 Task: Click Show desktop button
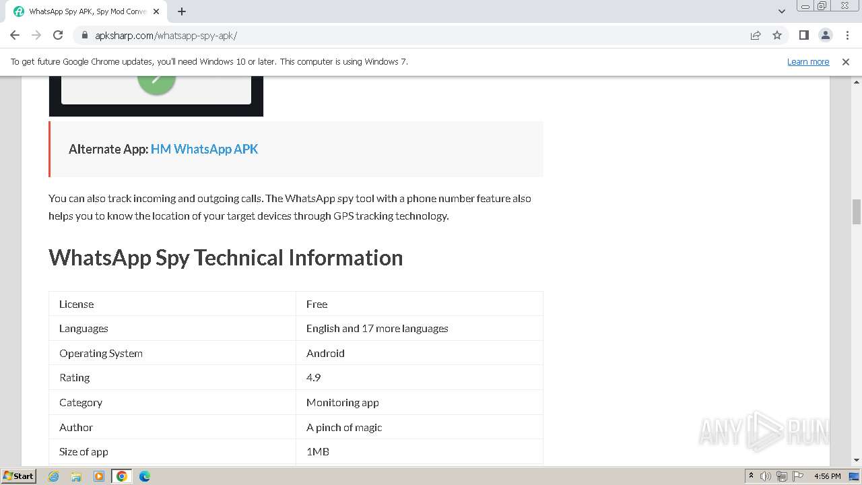(855, 476)
